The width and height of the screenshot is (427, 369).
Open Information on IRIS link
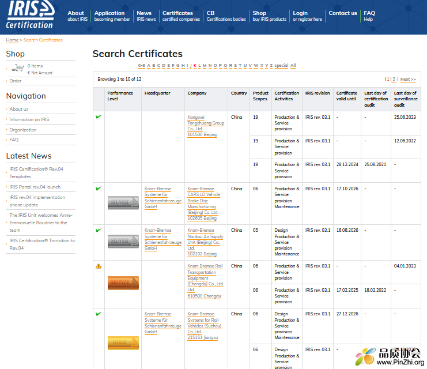(29, 119)
